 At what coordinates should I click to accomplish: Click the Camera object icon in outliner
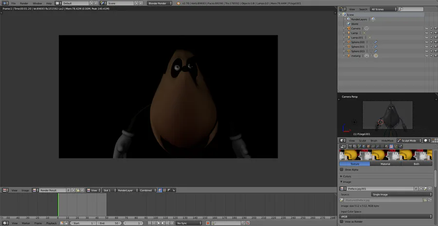click(x=348, y=28)
